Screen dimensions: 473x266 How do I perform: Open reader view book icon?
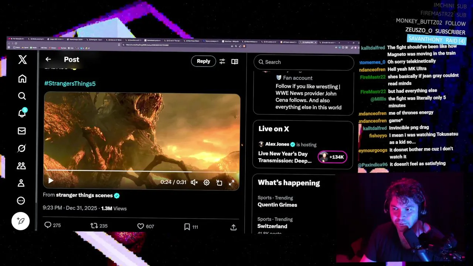pyautogui.click(x=235, y=62)
